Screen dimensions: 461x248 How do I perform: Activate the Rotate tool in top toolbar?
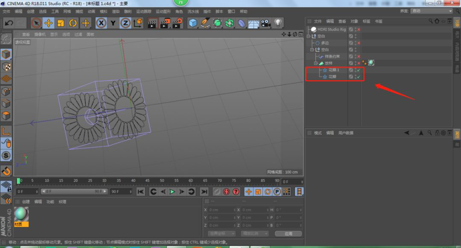(73, 23)
